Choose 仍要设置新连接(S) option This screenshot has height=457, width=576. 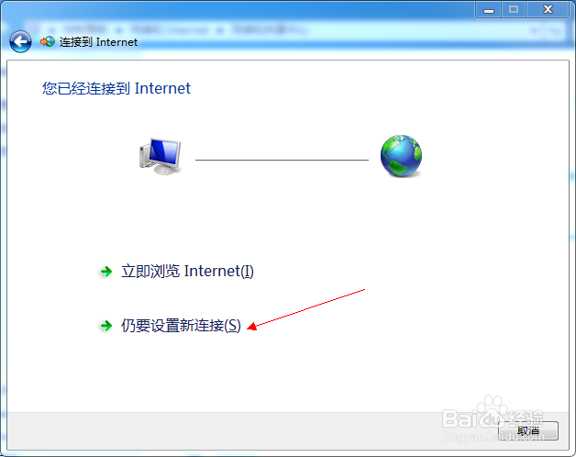pos(181,326)
